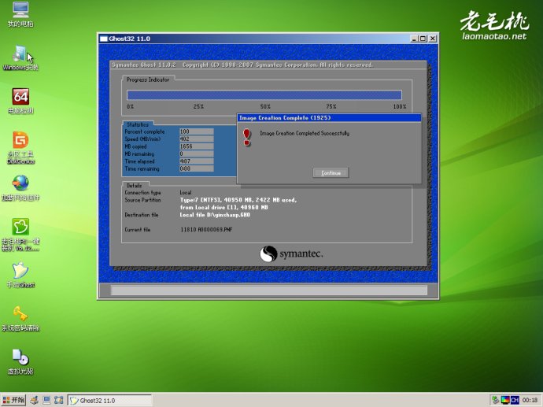
Task: Click the system tray clock
Action: pos(529,400)
